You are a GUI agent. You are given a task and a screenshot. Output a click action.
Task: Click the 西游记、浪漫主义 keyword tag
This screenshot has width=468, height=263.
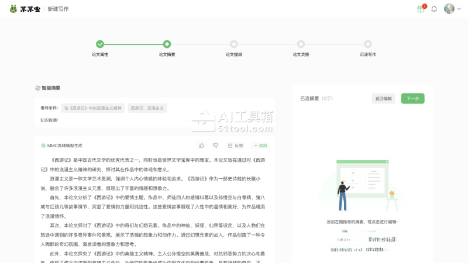147,108
